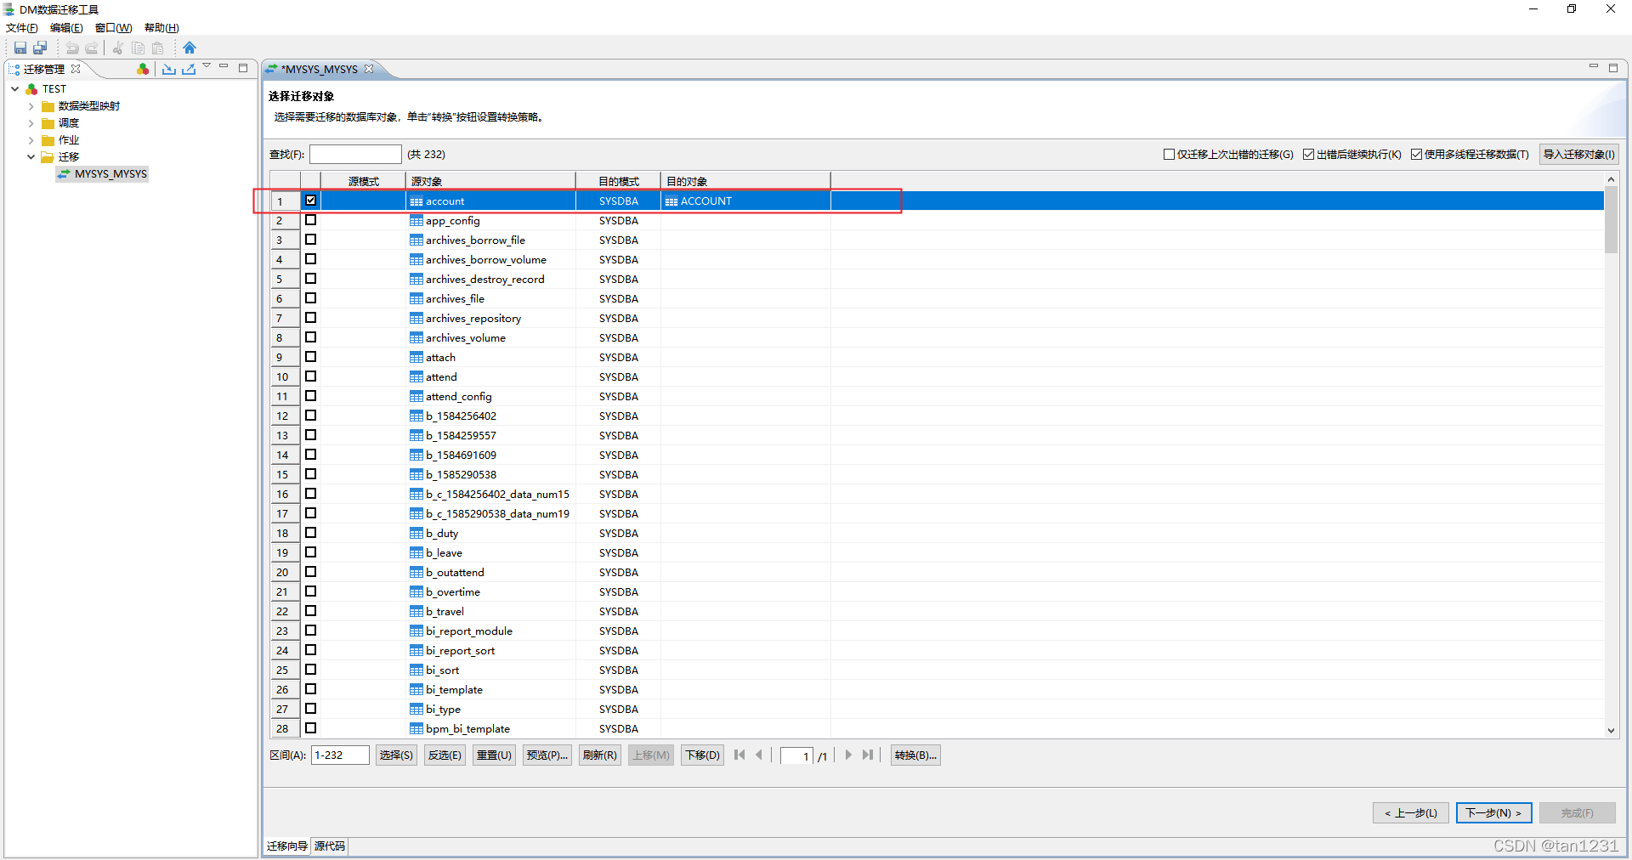Toggle 使用多线程迁移数据 checkbox
The height and width of the screenshot is (860, 1632).
coord(1417,155)
